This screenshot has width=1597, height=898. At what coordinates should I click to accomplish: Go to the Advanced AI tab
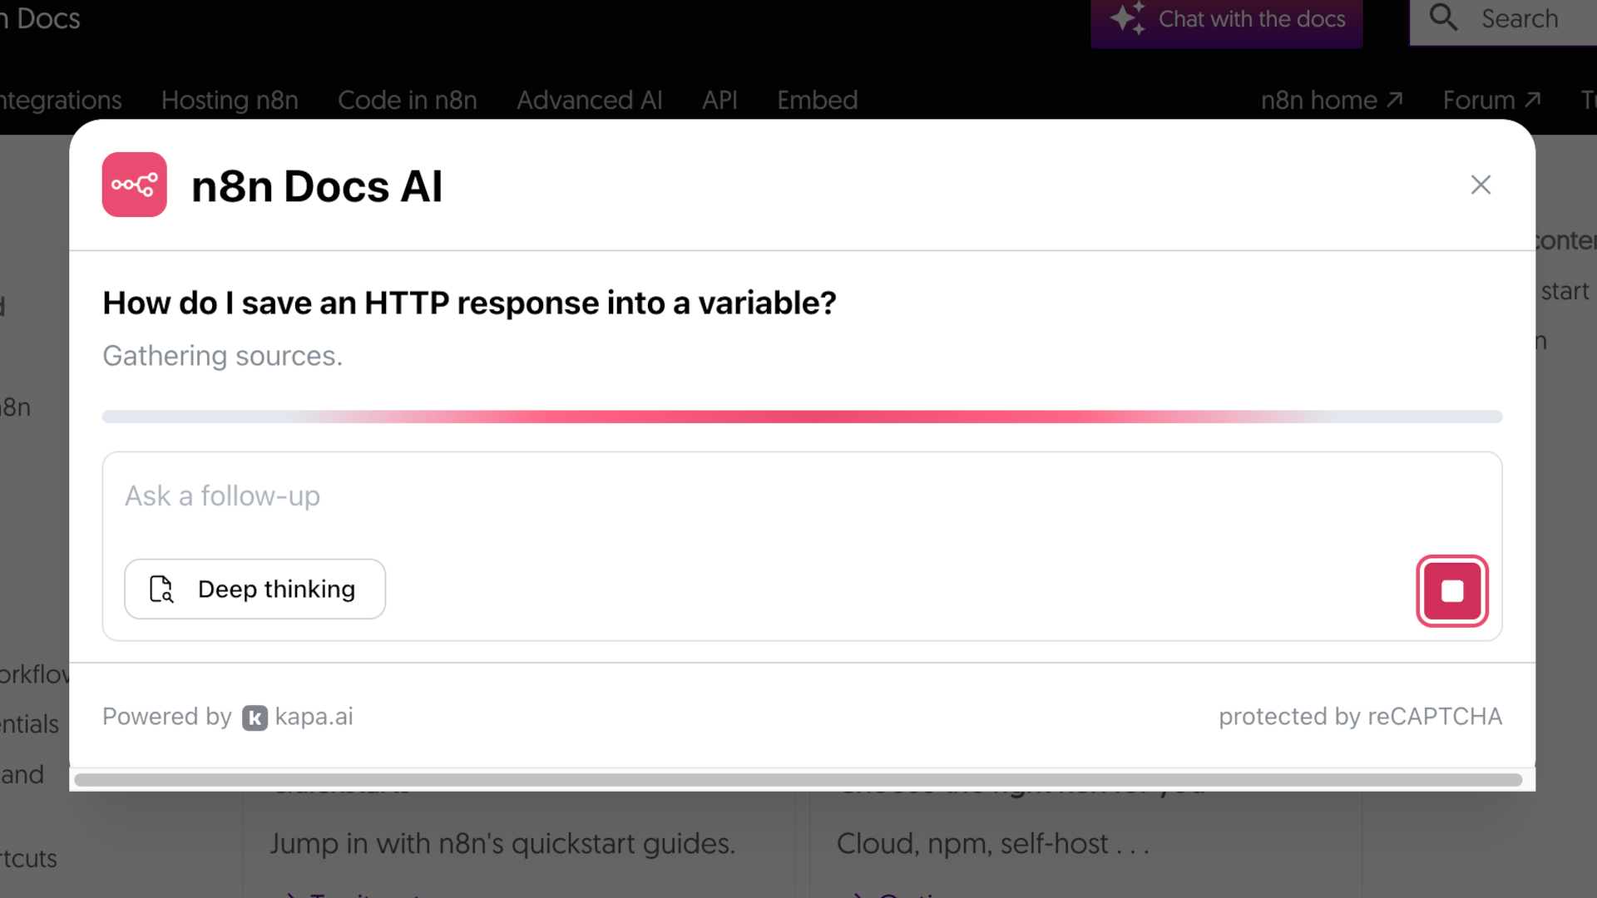(589, 100)
